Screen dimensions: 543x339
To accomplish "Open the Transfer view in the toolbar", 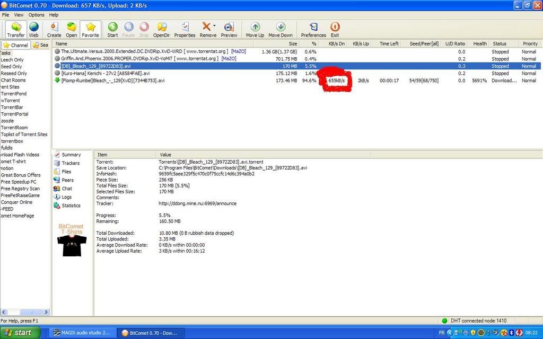I will 16,30.
